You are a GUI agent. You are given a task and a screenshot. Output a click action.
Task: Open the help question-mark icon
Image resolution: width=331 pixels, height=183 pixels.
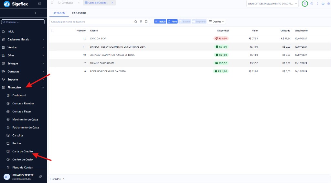click(x=312, y=4)
